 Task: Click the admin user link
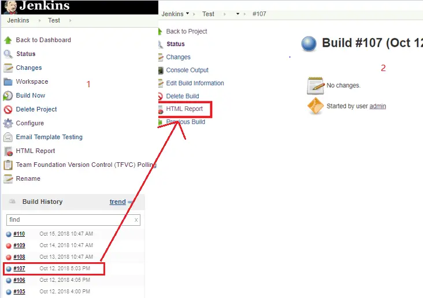378,106
